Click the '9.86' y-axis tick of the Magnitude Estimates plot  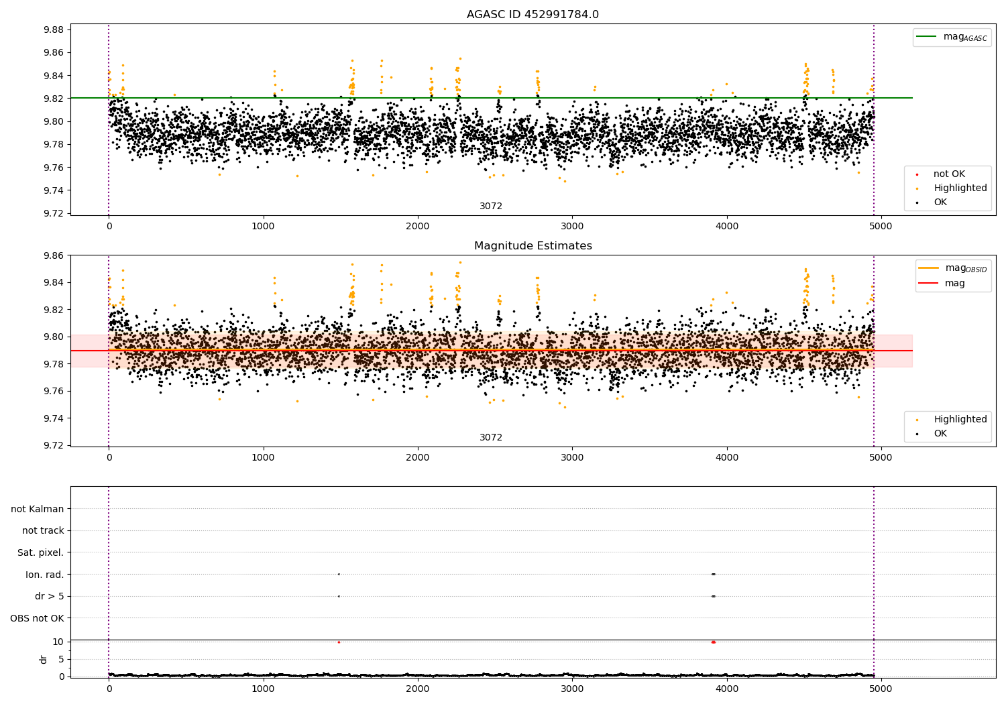pyautogui.click(x=53, y=255)
